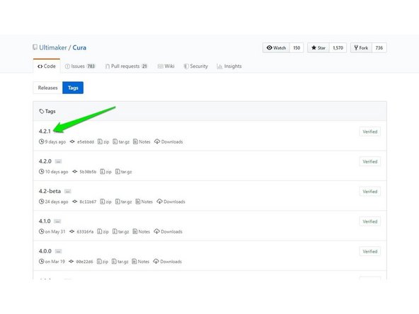Select the blue Tags button

73,88
